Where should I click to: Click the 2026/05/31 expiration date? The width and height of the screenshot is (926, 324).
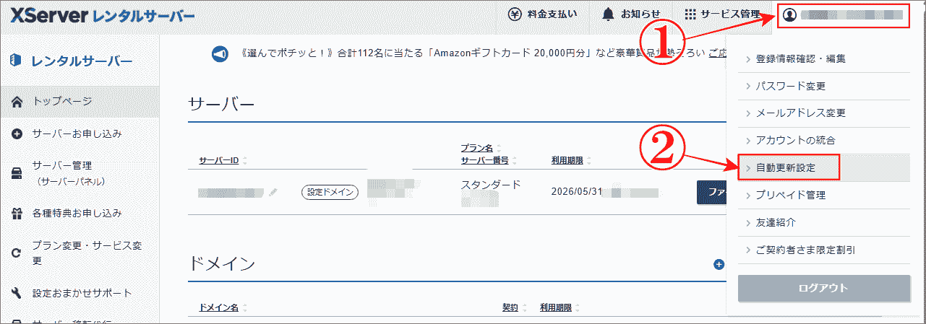575,192
